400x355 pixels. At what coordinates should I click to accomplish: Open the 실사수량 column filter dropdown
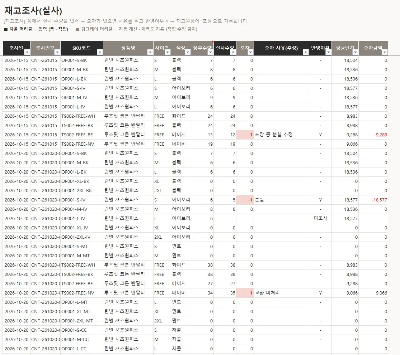click(x=233, y=52)
